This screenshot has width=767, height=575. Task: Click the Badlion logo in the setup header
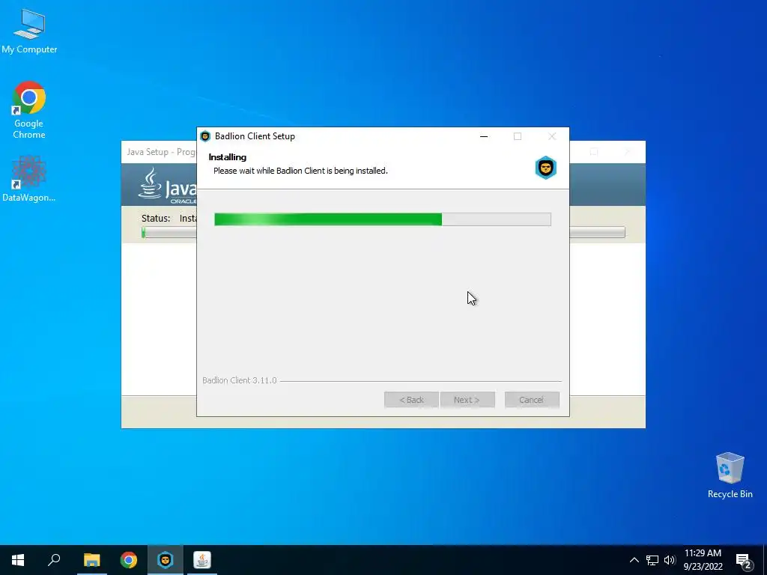(545, 168)
